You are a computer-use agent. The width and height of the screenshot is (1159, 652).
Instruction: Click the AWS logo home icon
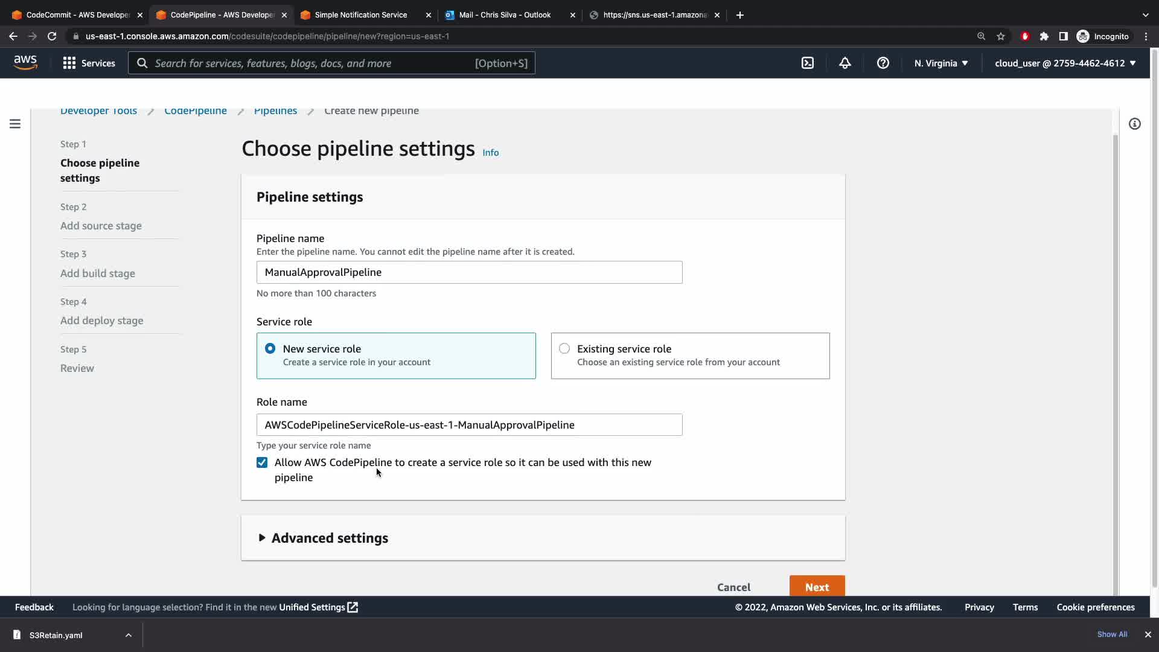point(25,63)
